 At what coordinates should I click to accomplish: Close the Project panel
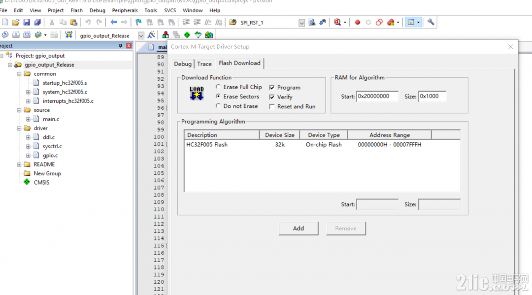[x=129, y=46]
